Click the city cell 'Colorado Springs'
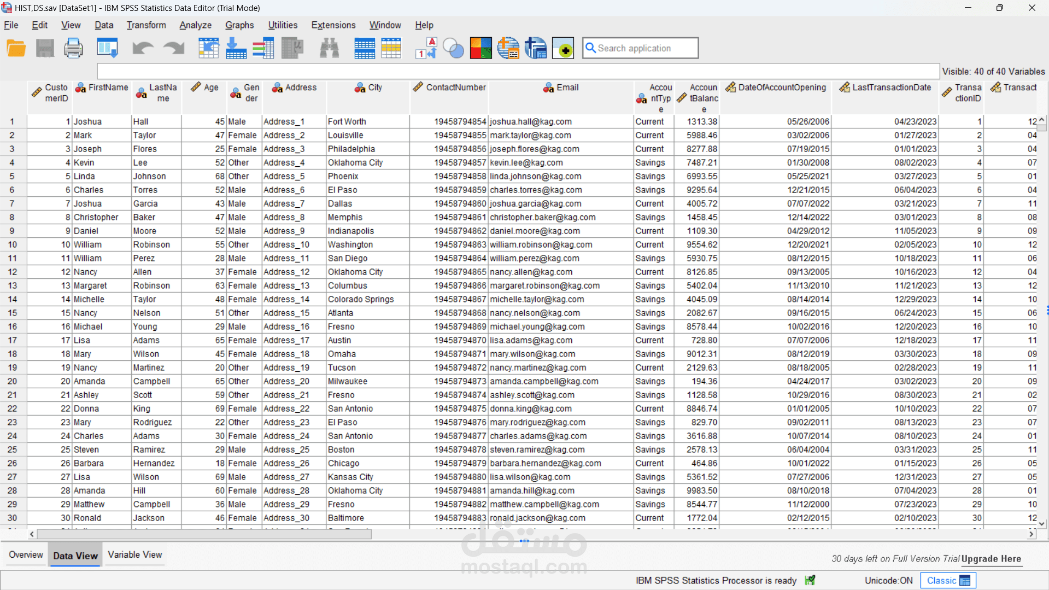The height and width of the screenshot is (590, 1049). pos(367,299)
